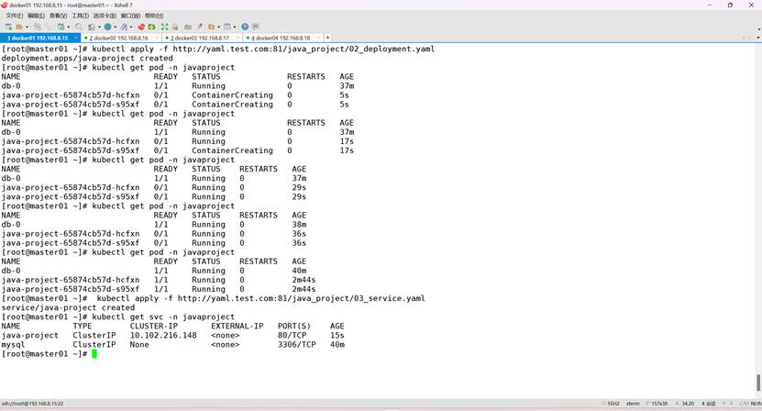Open the font and color scheme icon
This screenshot has height=411, width=762.
coord(123,27)
